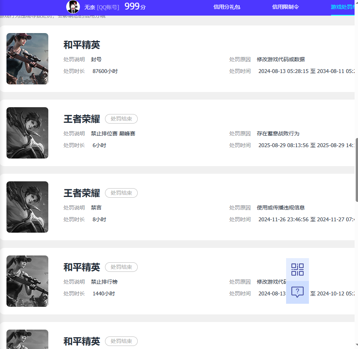The height and width of the screenshot is (349, 358).
Task: Click the 封号 penalty description
Action: tap(96, 59)
